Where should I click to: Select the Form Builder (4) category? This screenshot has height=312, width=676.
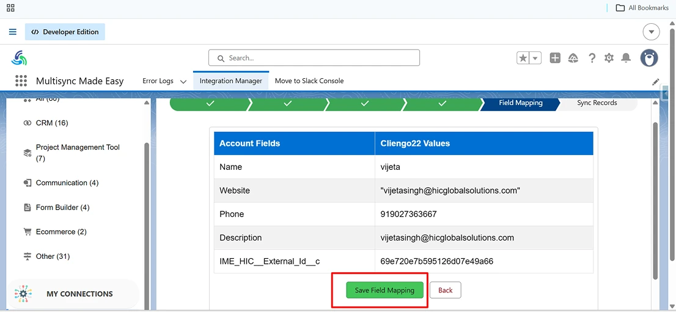tap(62, 208)
